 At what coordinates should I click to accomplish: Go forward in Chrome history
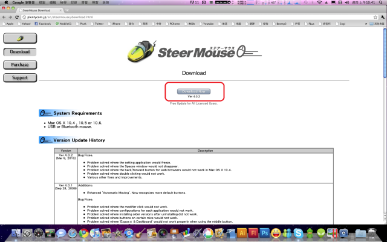coord(10,17)
